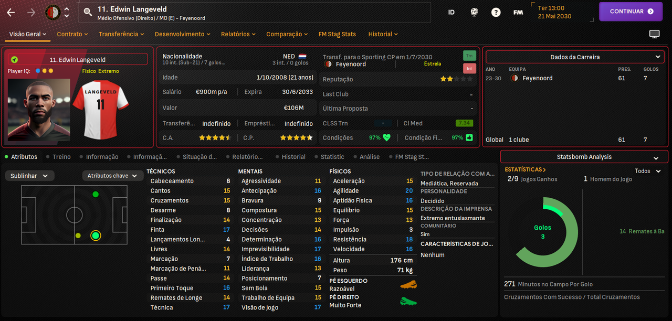
Task: Open the Historial menu
Action: pos(383,34)
